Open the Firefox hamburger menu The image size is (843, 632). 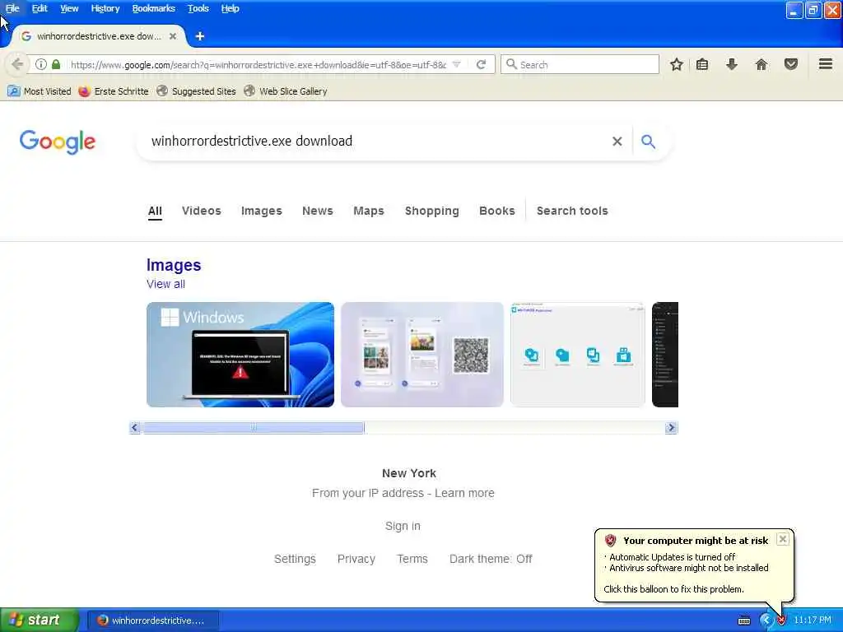tap(825, 64)
